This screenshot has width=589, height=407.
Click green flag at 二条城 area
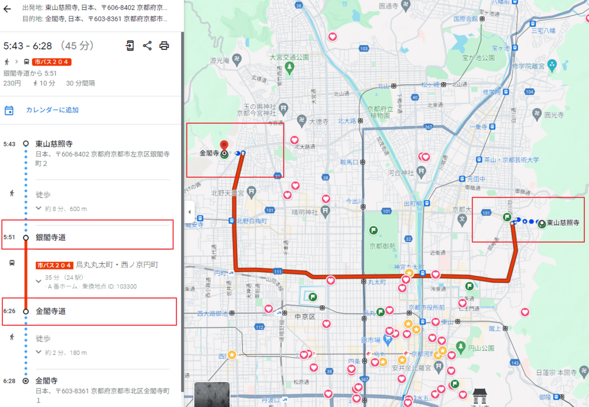[x=312, y=297]
